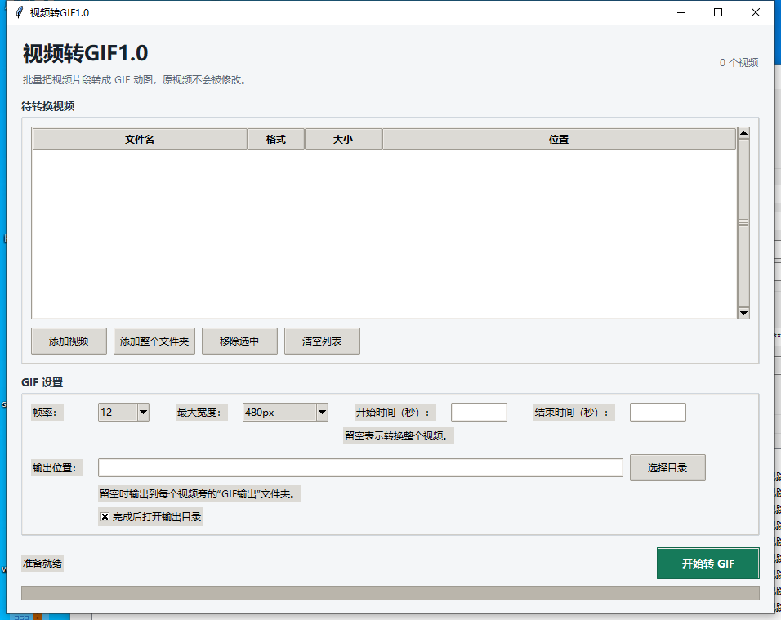Choose output folder via 选择目录
781x620 pixels.
tap(667, 467)
